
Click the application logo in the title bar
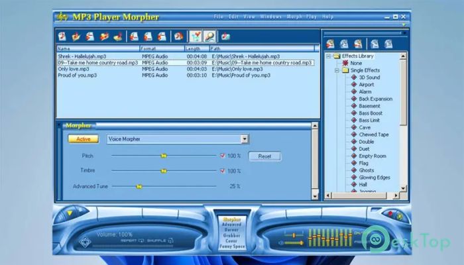(x=62, y=17)
